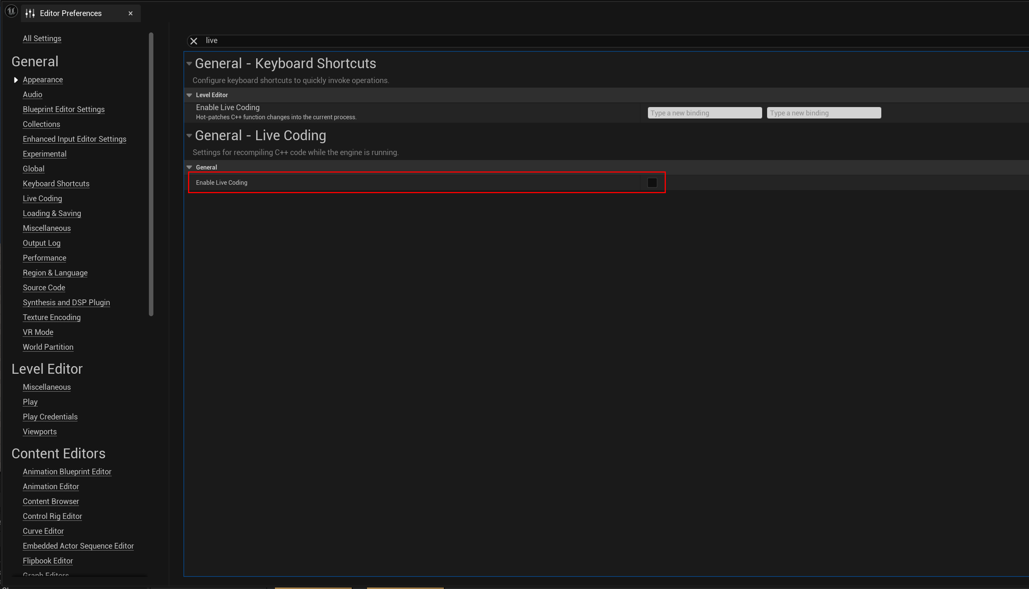Select the Editor Preferences tab
Image resolution: width=1029 pixels, height=589 pixels.
pos(71,13)
